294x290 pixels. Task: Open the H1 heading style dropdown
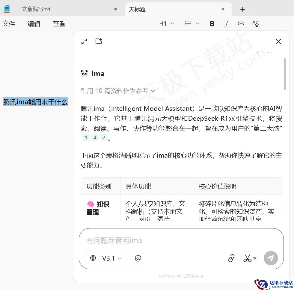(167, 23)
